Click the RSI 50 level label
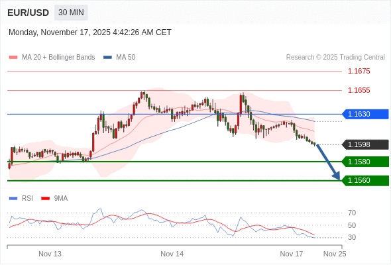This screenshot has width=391, height=265. 352,225
